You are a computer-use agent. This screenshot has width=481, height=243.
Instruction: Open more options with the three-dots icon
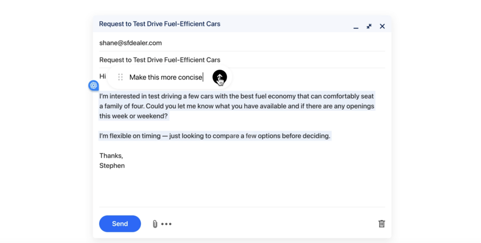tap(166, 224)
